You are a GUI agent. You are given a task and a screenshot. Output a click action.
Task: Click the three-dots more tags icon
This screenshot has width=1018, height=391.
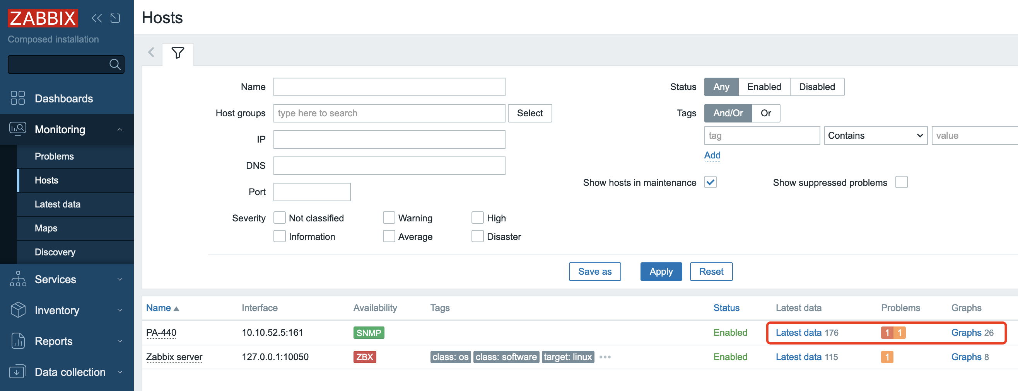pos(605,357)
